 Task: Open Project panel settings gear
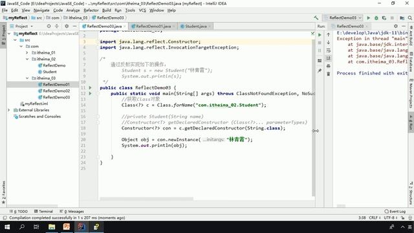[67, 26]
